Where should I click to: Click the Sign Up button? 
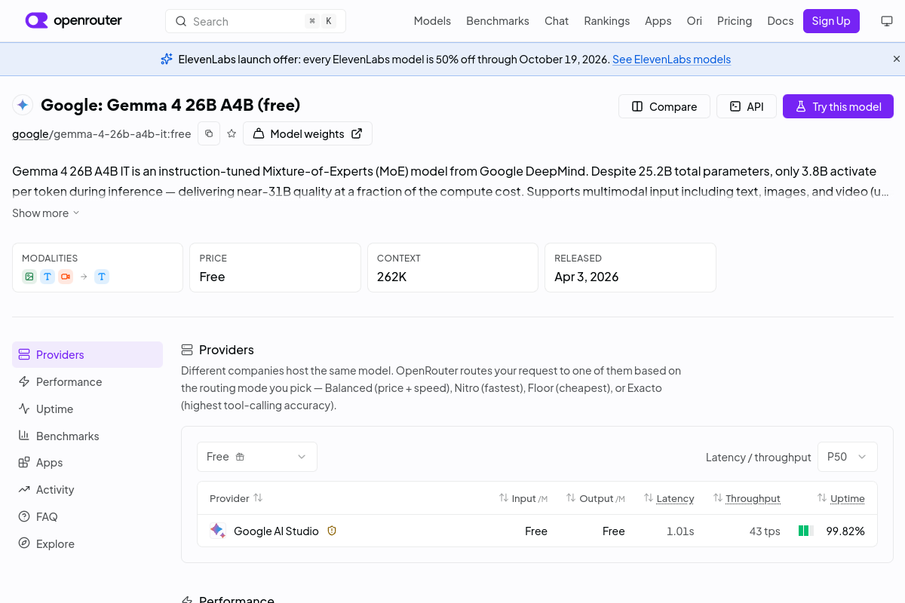click(831, 21)
